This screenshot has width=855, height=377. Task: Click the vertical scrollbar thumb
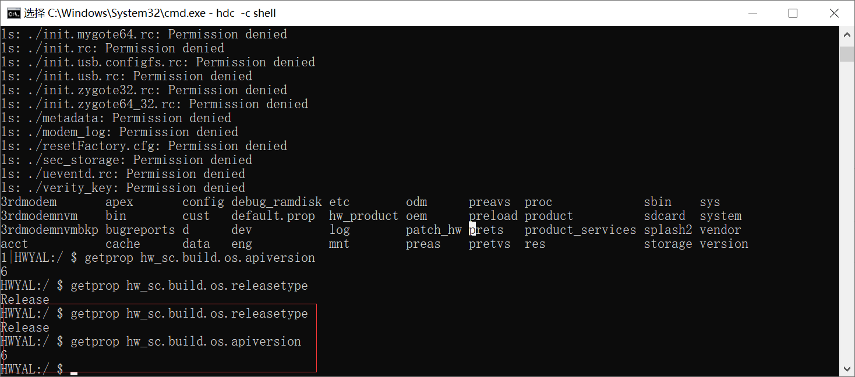(x=847, y=54)
